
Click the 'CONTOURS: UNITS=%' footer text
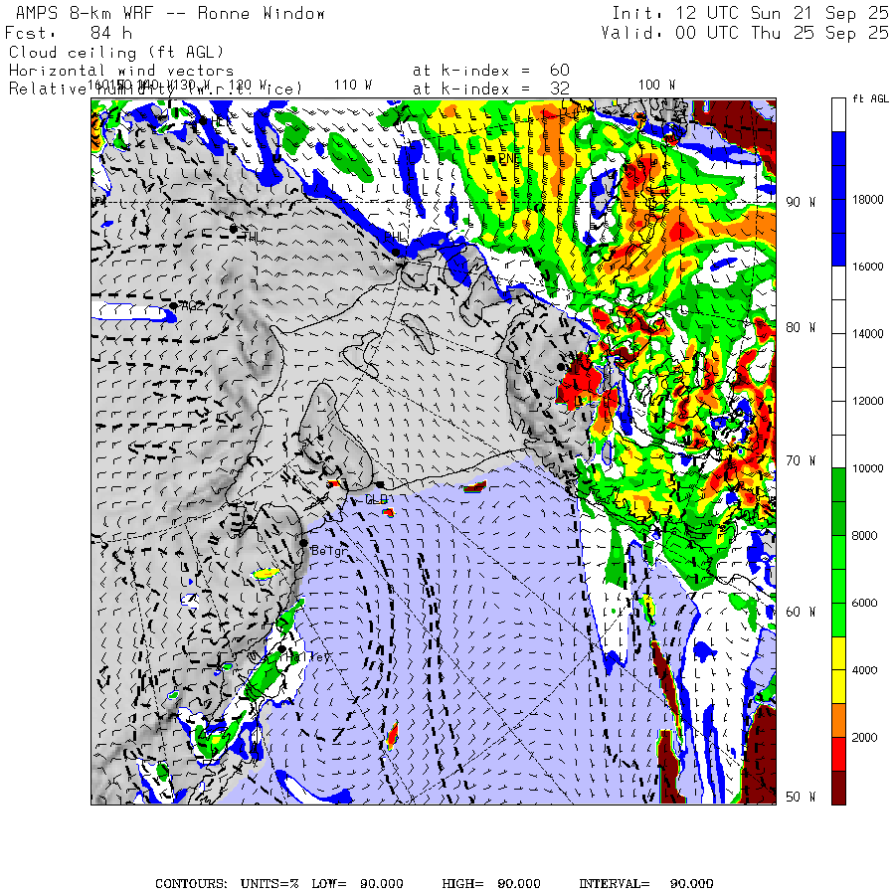tap(227, 884)
